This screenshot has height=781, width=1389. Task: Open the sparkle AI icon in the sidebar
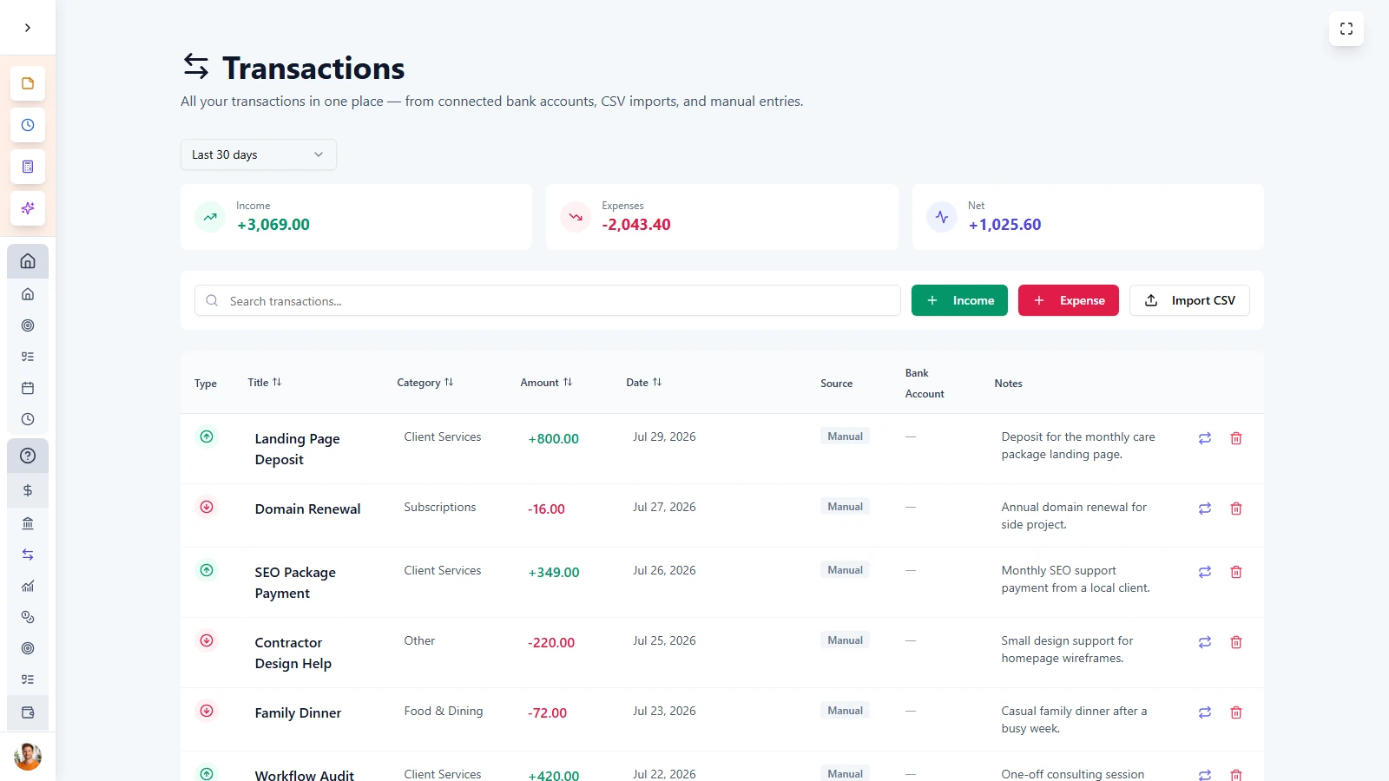28,208
